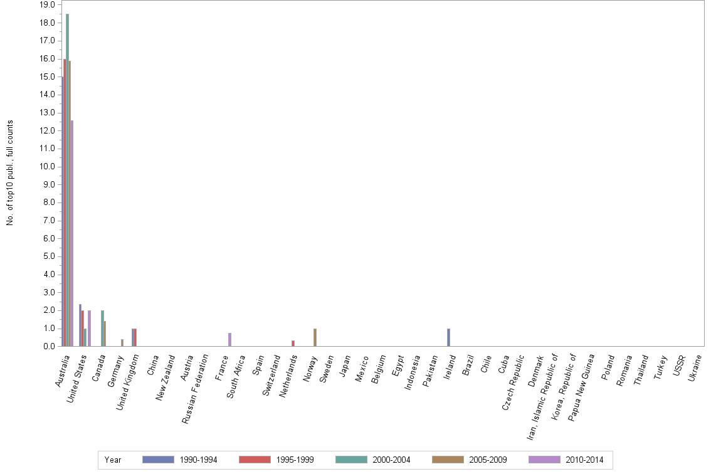
Task: Click the purple bar above France
Action: (231, 340)
